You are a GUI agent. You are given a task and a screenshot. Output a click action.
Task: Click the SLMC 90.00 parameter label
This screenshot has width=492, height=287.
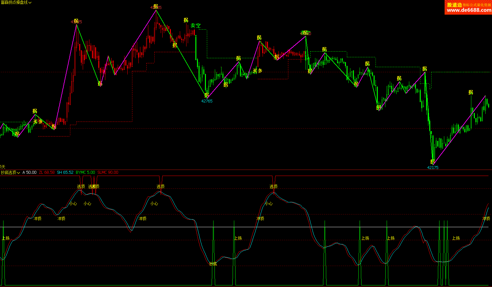click(x=108, y=172)
